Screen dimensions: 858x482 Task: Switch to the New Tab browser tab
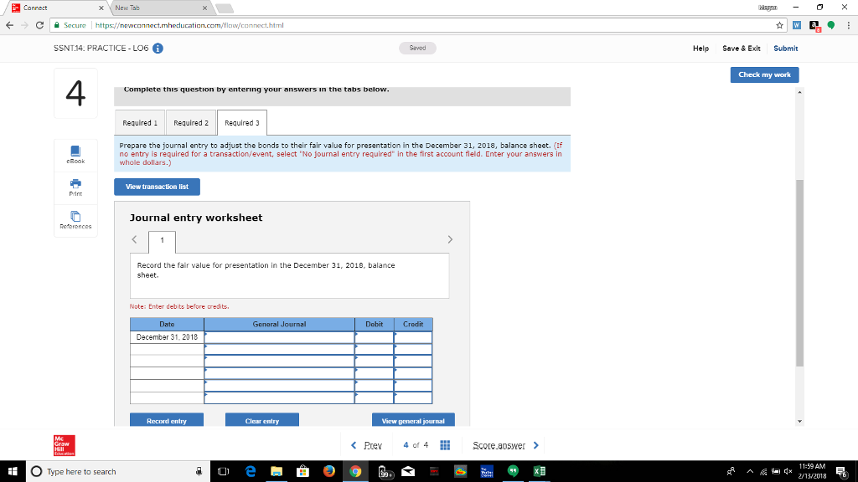(158, 8)
